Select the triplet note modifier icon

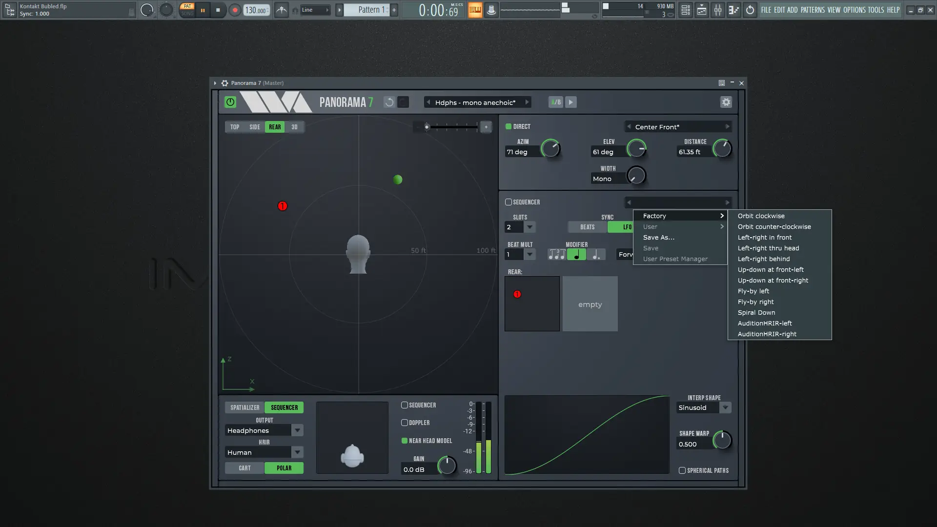[556, 254]
